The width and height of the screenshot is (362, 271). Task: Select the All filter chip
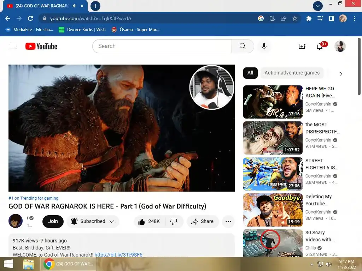click(250, 73)
